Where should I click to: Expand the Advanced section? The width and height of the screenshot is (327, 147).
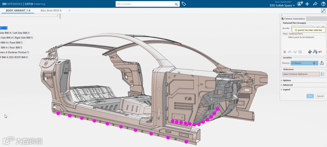pos(287,85)
